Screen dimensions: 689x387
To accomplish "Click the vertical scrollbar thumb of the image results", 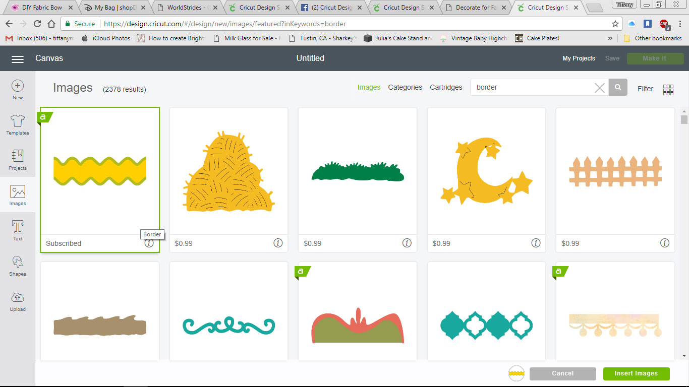I will [x=684, y=119].
